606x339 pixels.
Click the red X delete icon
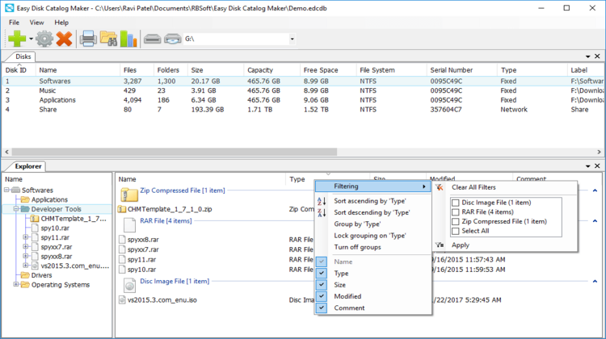point(64,38)
